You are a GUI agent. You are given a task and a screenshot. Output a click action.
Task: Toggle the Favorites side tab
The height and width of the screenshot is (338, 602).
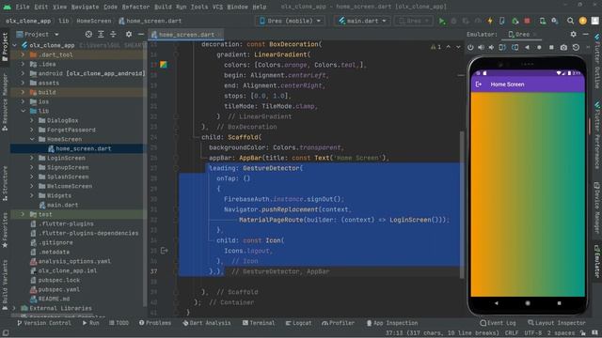click(x=5, y=230)
